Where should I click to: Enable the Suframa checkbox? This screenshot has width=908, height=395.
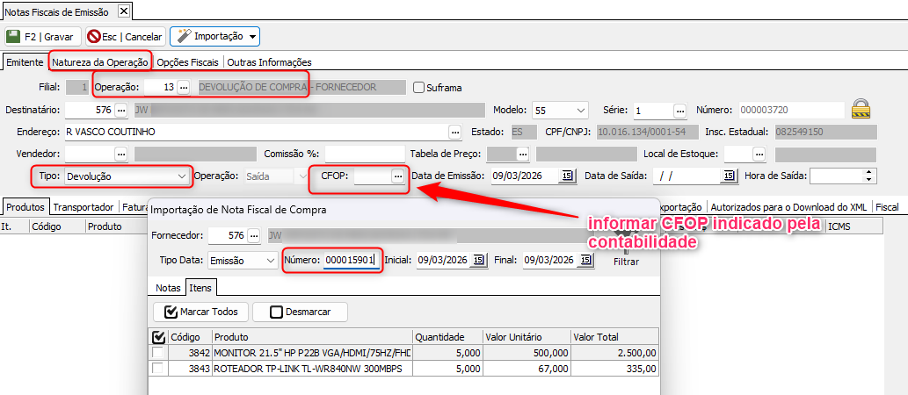[x=419, y=88]
